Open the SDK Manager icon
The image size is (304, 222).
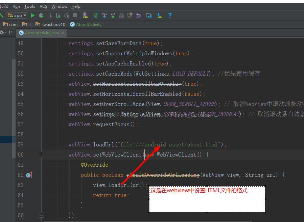(159, 15)
